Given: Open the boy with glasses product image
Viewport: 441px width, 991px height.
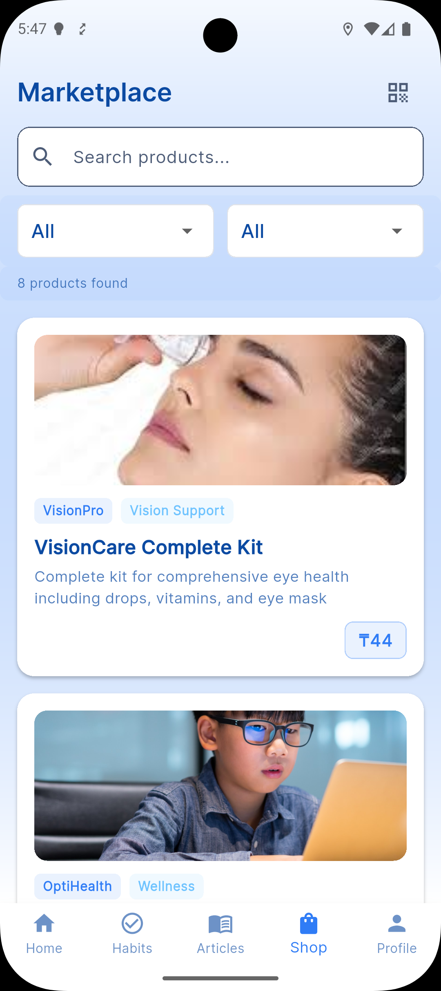Looking at the screenshot, I should (220, 785).
